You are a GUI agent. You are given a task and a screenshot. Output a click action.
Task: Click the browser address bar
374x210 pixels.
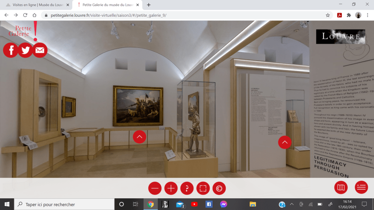tap(183, 15)
